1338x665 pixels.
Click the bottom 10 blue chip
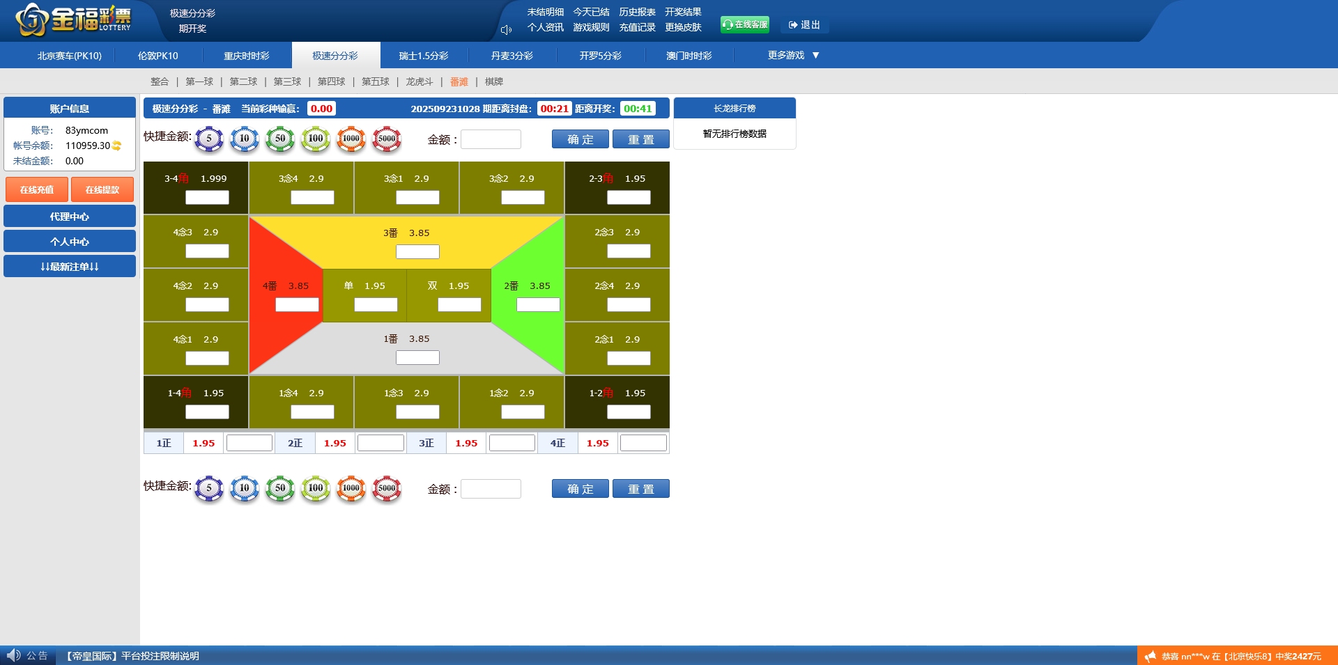coord(245,489)
